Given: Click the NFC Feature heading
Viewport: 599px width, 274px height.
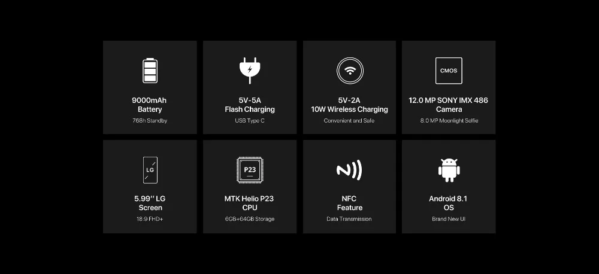Looking at the screenshot, I should pyautogui.click(x=349, y=203).
